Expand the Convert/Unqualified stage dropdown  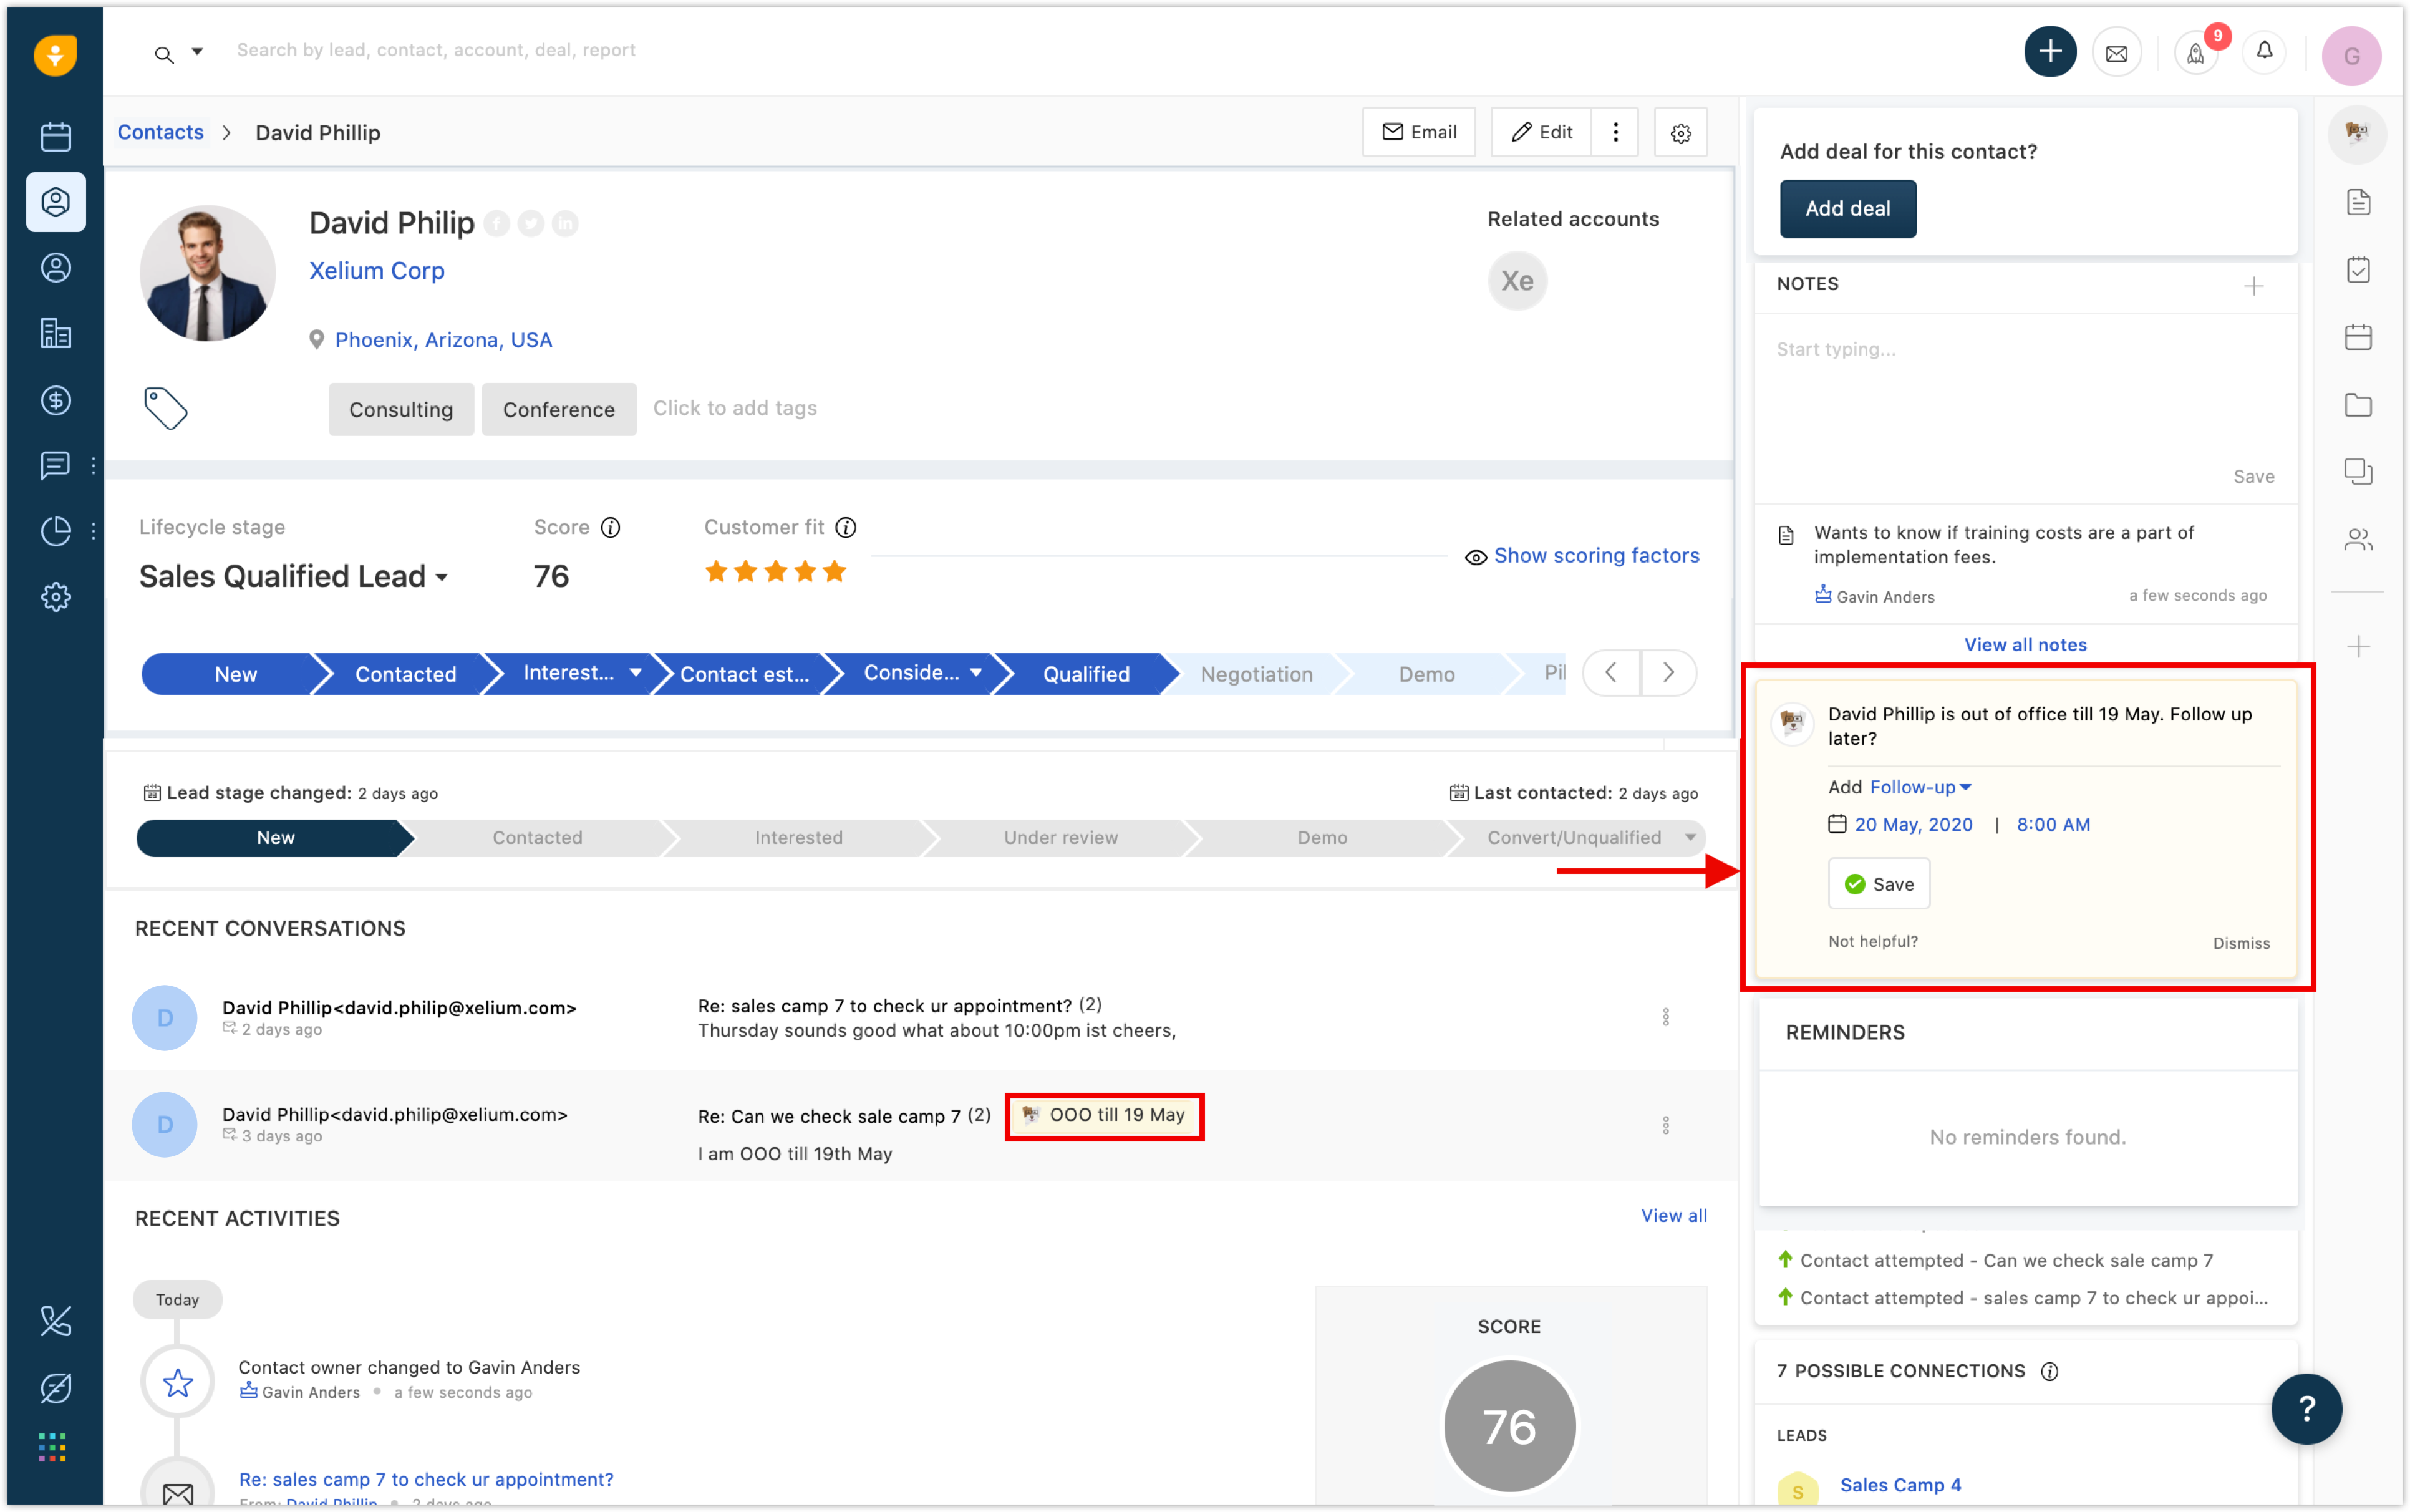(x=1690, y=838)
